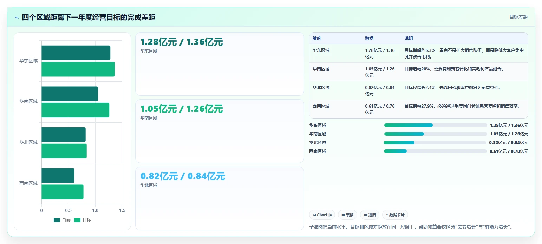Image resolution: width=542 pixels, height=244 pixels.
Task: Click the Chart.js tag
Action: pos(322,215)
